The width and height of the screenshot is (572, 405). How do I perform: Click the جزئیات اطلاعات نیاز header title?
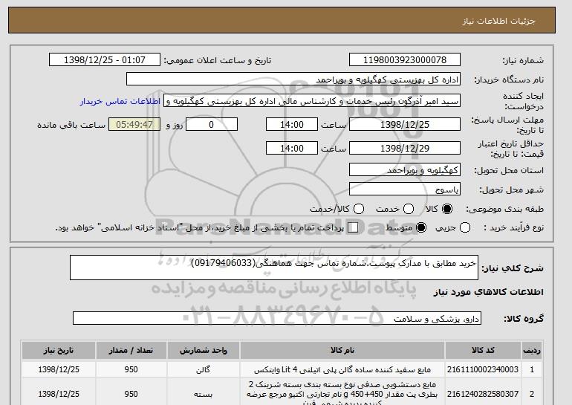tap(498, 21)
